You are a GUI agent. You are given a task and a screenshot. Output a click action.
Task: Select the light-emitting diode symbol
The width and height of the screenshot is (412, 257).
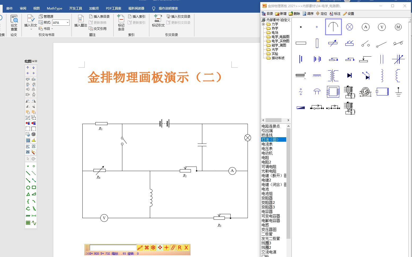[x=366, y=76]
